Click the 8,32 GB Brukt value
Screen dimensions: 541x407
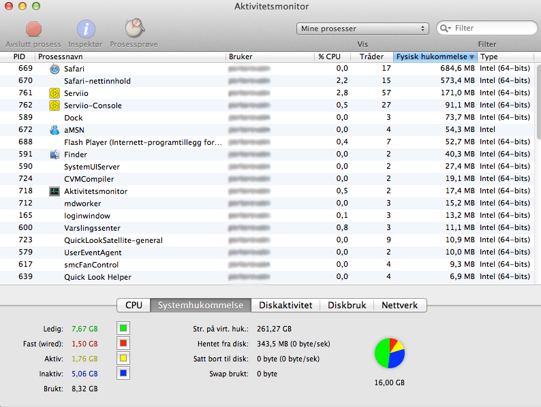click(x=84, y=389)
